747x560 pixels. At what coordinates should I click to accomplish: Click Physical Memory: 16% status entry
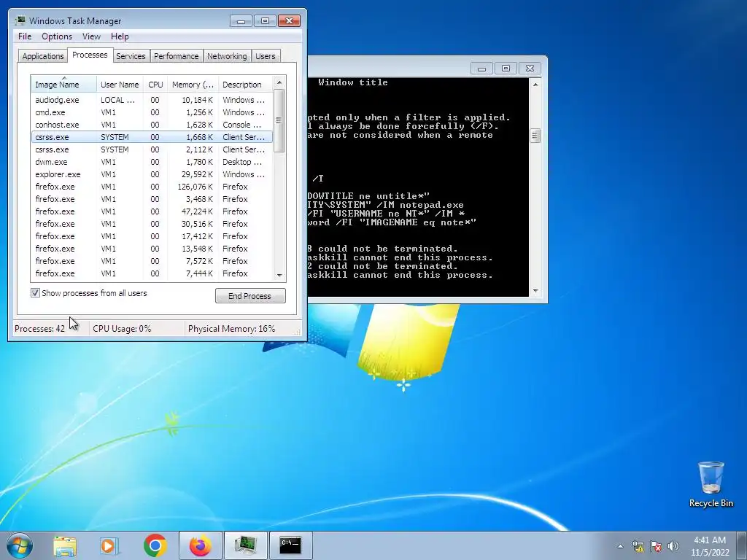tap(231, 329)
